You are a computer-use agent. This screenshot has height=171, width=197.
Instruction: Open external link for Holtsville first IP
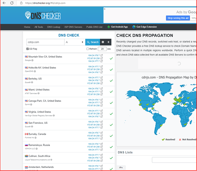102,66
